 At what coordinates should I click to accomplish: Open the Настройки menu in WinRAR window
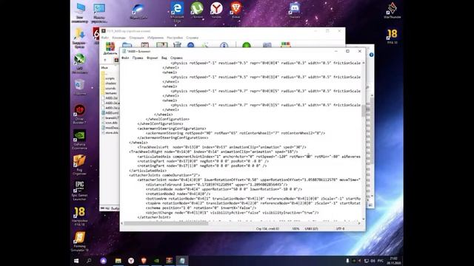coord(175,38)
